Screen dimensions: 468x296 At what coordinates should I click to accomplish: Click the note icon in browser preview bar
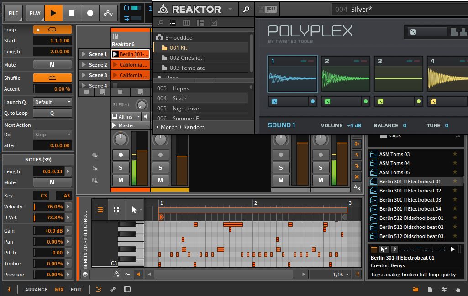(x=394, y=249)
